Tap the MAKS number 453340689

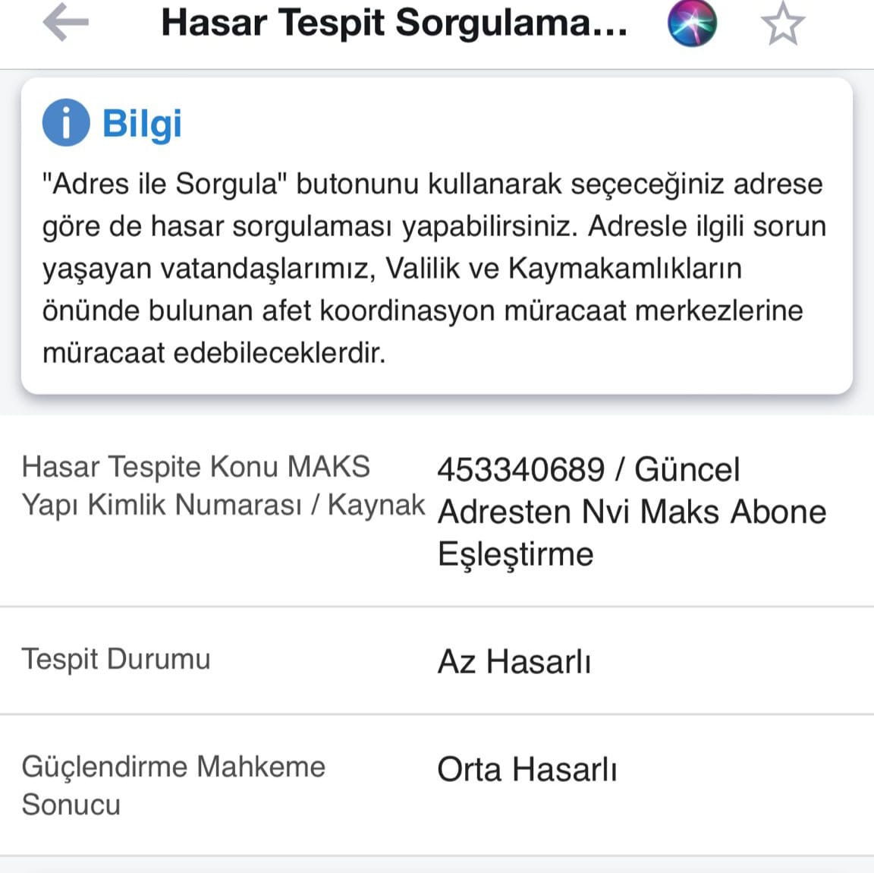click(x=520, y=469)
